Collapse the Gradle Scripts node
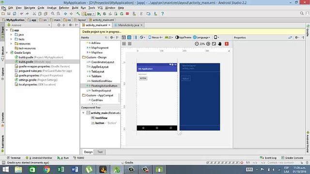Image resolution: width=310 pixels, height=174 pixels. [x=7, y=53]
